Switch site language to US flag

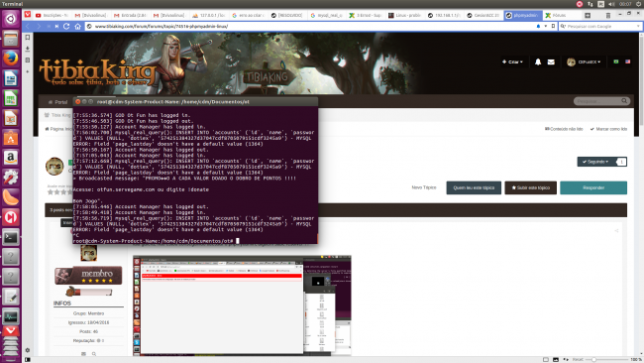[627, 61]
